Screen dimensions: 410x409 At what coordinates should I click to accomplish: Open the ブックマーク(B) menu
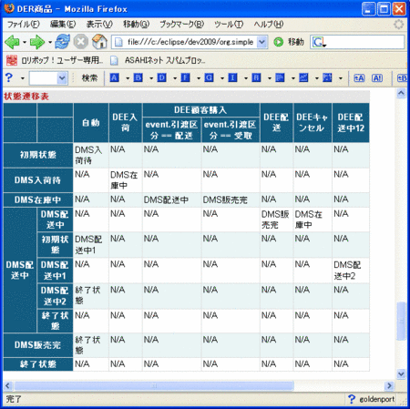182,24
